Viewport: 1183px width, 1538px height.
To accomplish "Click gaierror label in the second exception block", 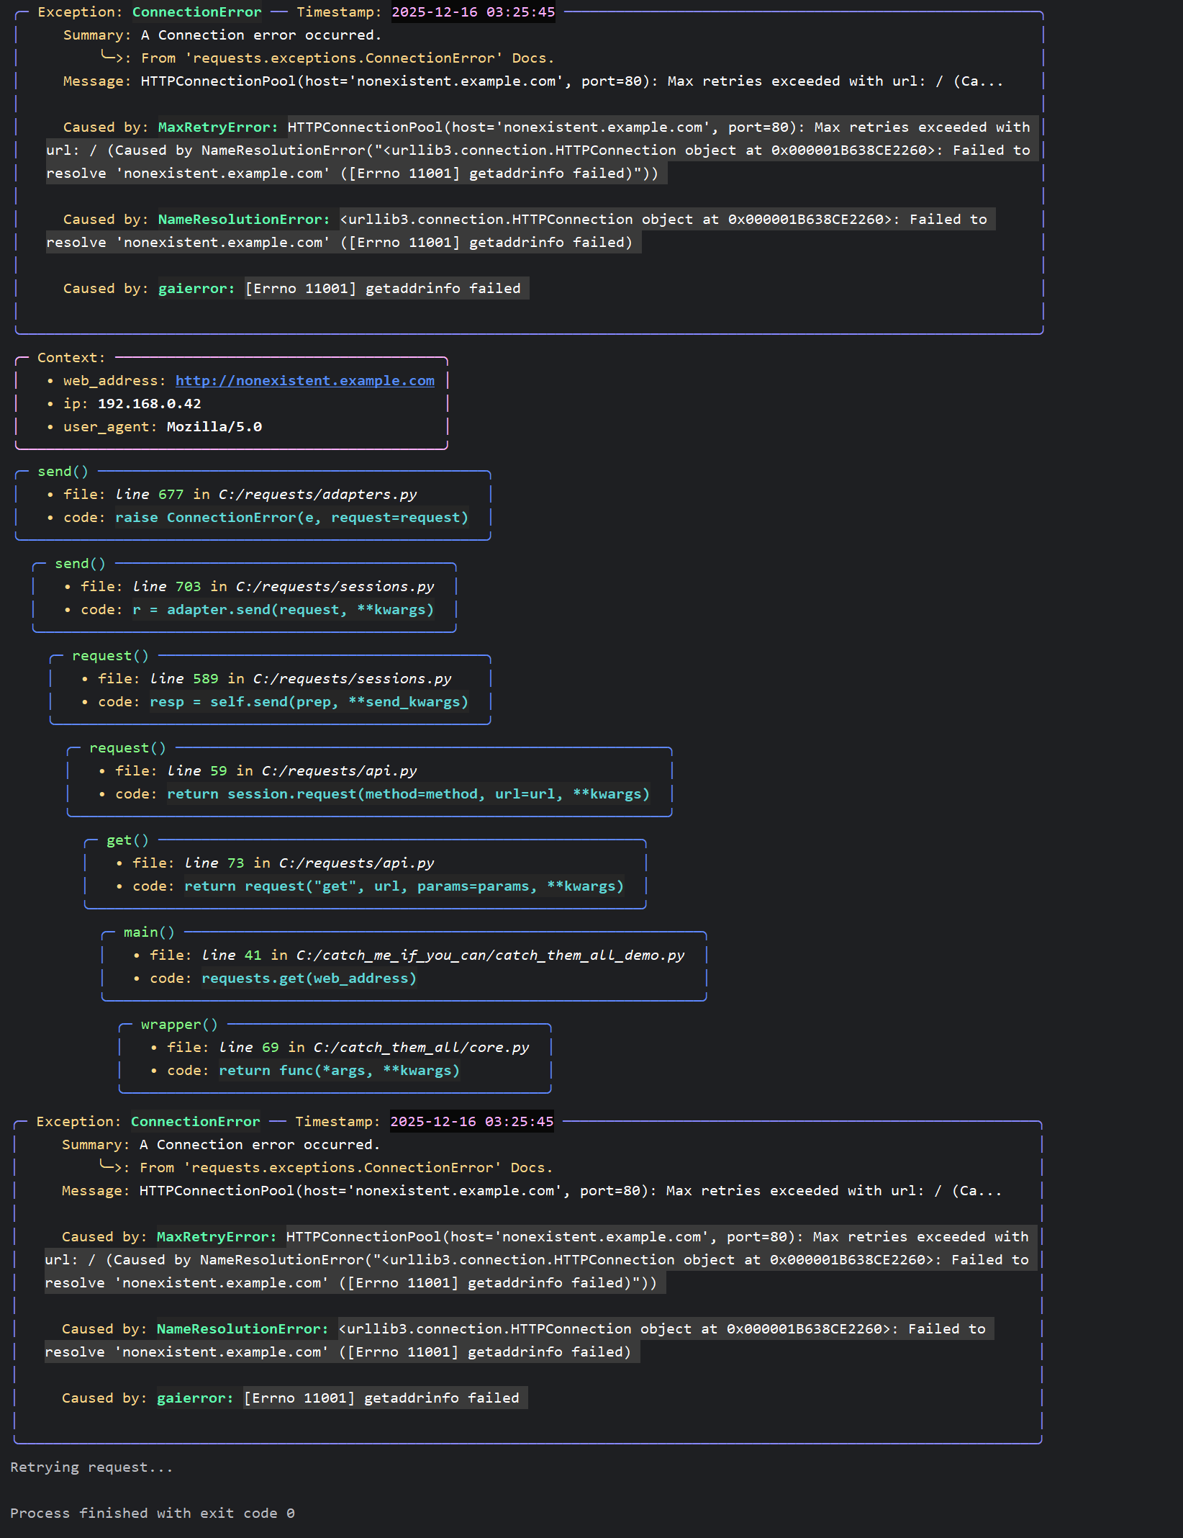I will [195, 1398].
